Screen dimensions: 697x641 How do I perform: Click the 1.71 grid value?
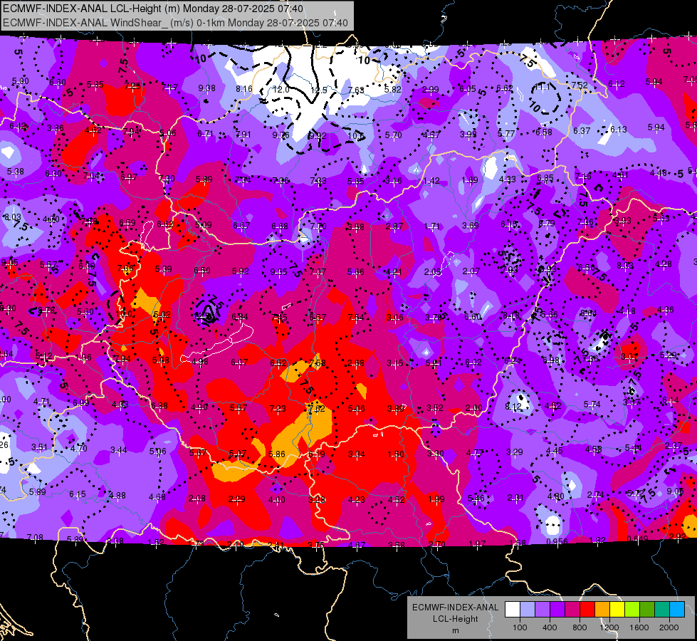tap(432, 226)
